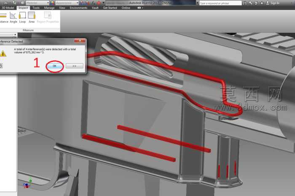Click the globe icon left of Material box
The width and height of the screenshot is (295, 196).
[23, 3]
